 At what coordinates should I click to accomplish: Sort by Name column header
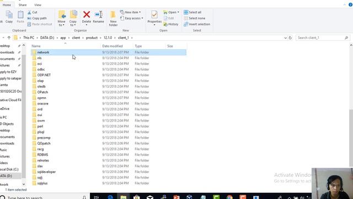tap(36, 46)
